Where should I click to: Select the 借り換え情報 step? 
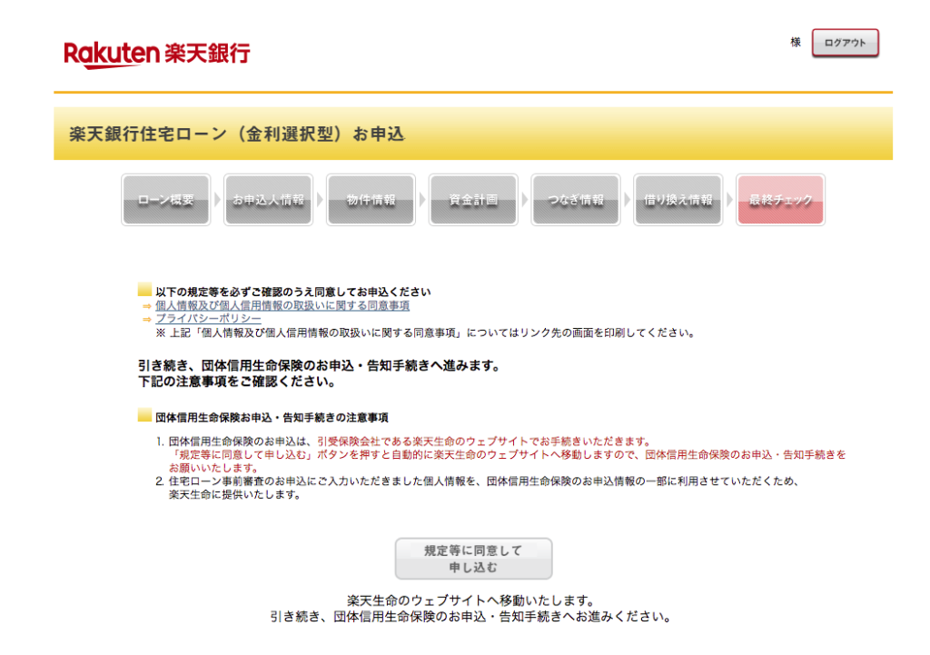[x=678, y=200]
